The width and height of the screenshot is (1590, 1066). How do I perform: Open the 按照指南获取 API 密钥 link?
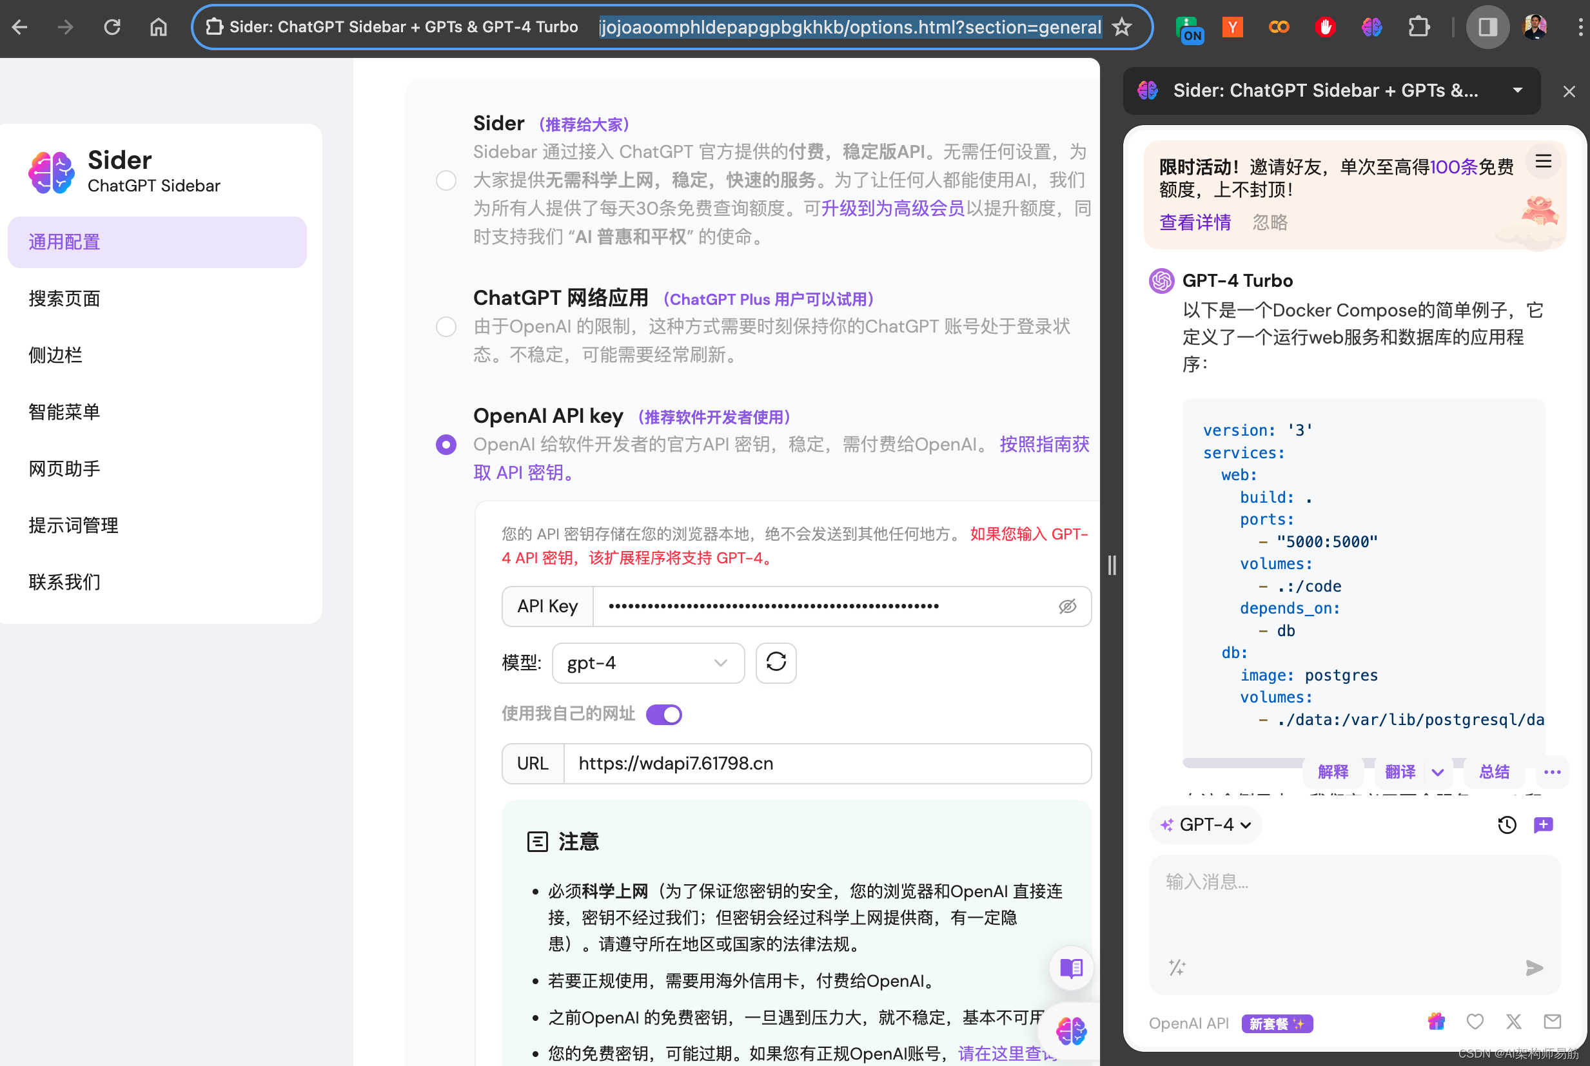pos(1044,445)
